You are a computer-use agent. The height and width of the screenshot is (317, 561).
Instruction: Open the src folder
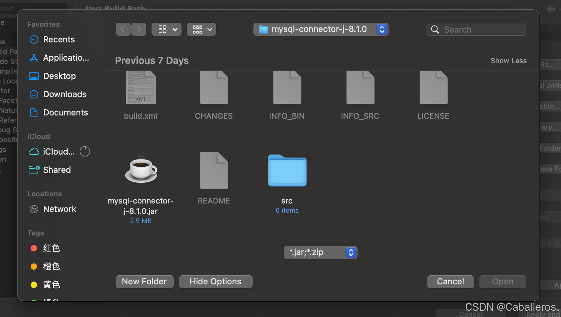(x=287, y=171)
